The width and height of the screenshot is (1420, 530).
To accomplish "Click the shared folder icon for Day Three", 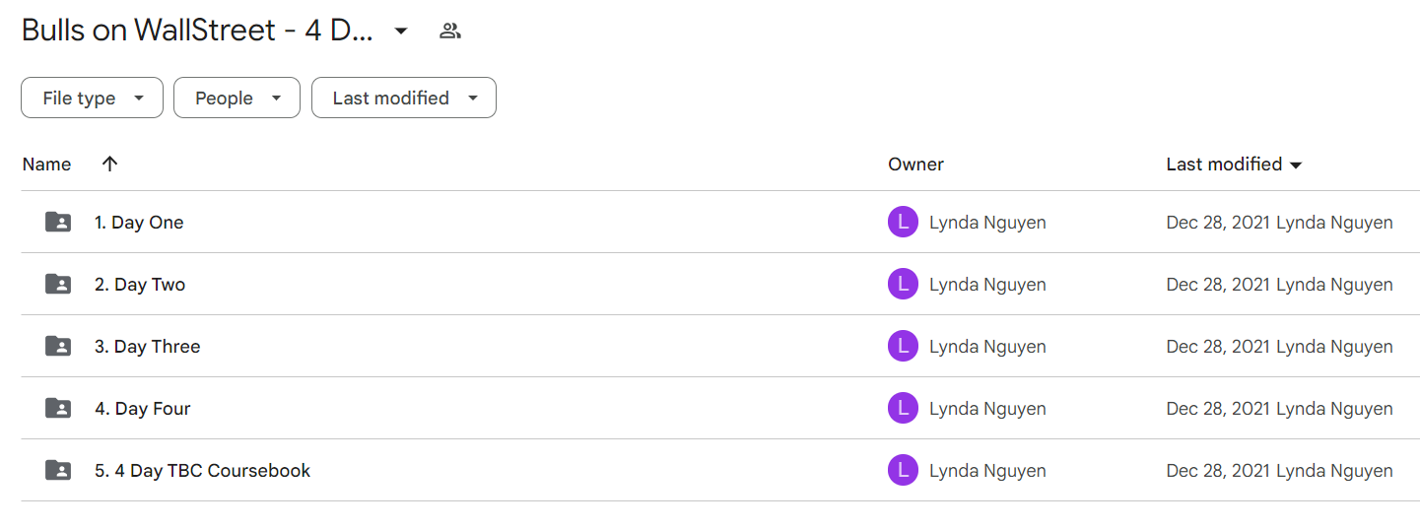I will tap(58, 346).
